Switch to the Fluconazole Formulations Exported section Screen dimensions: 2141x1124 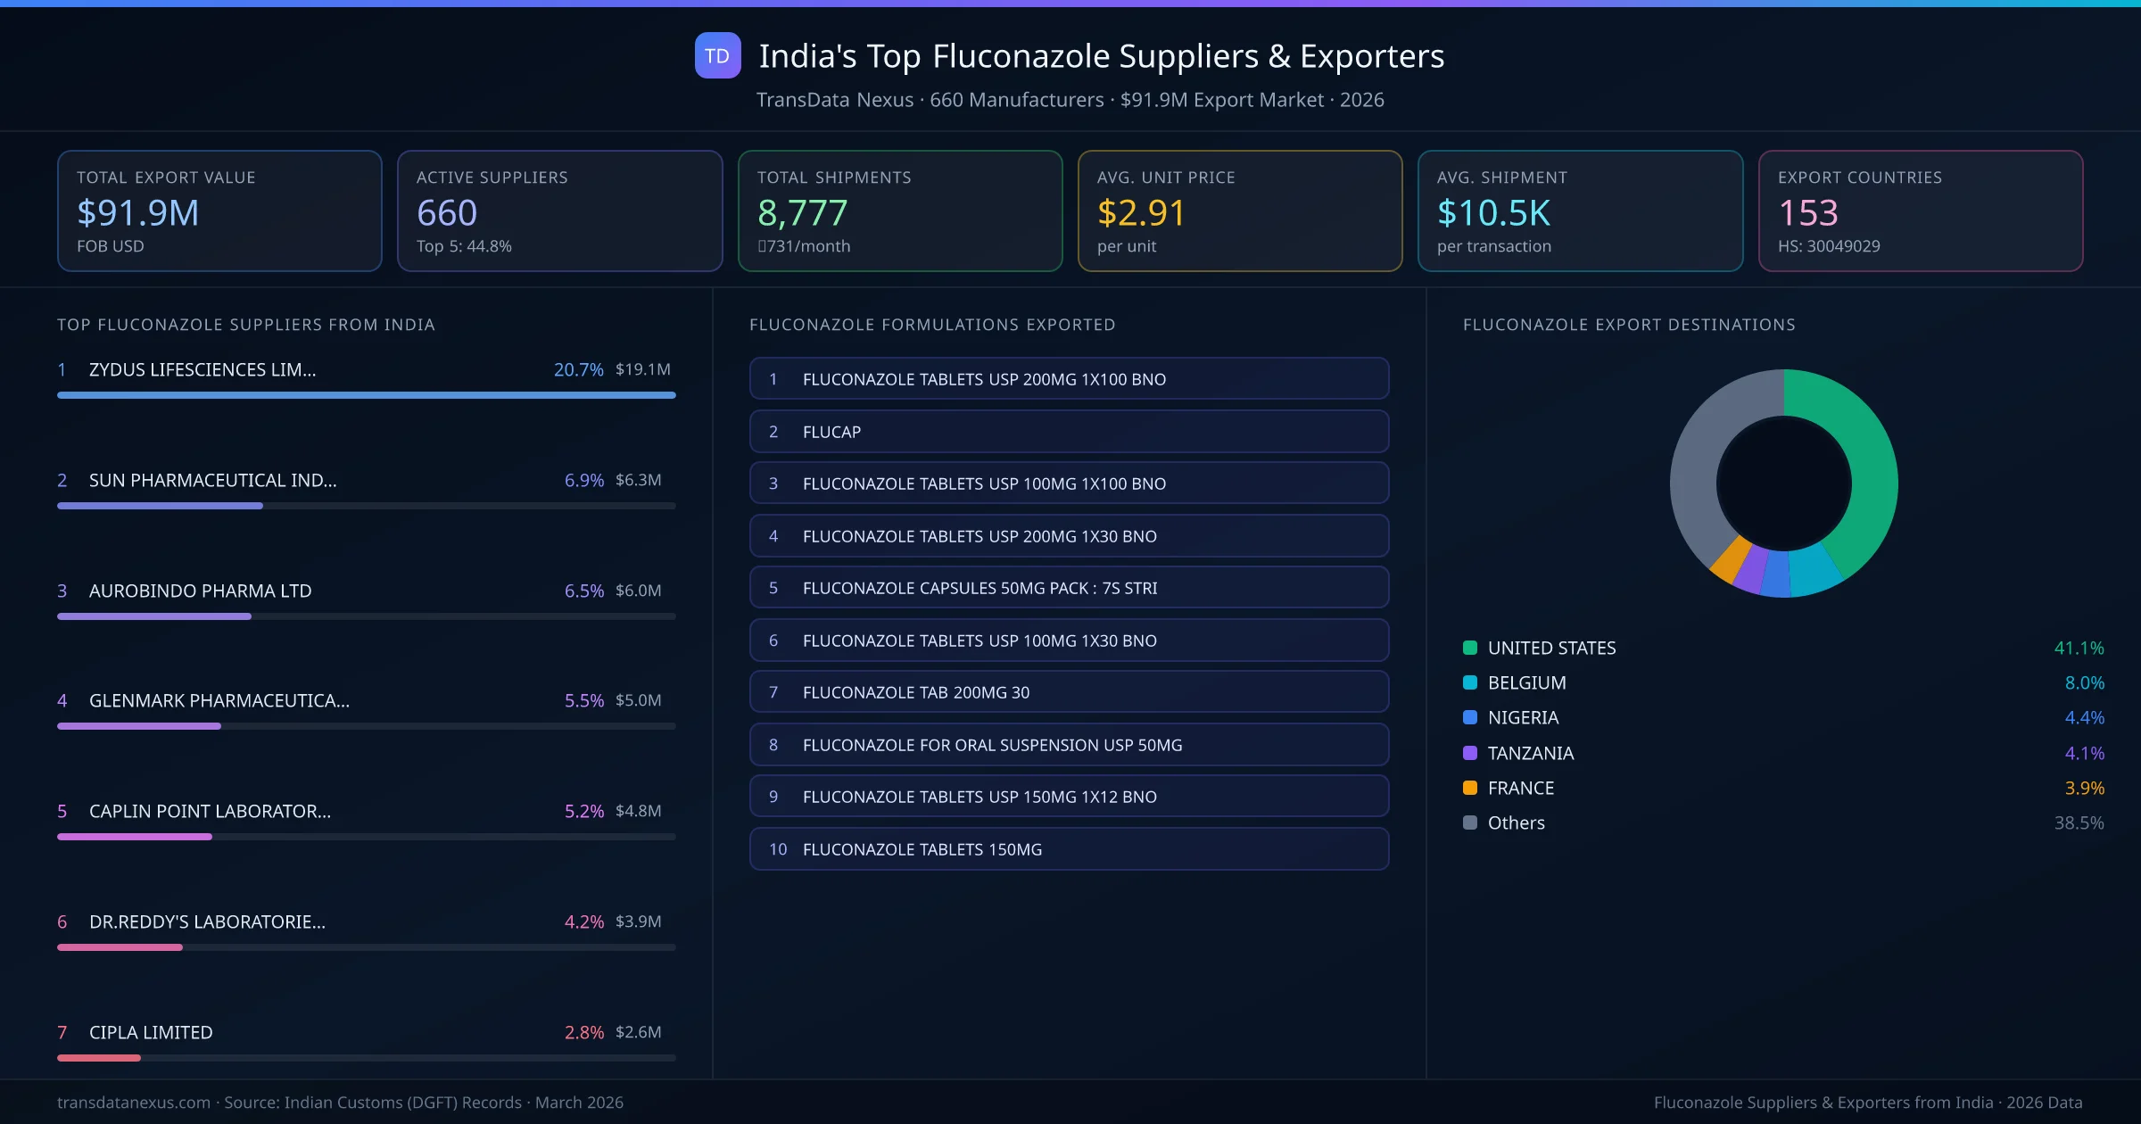tap(931, 325)
